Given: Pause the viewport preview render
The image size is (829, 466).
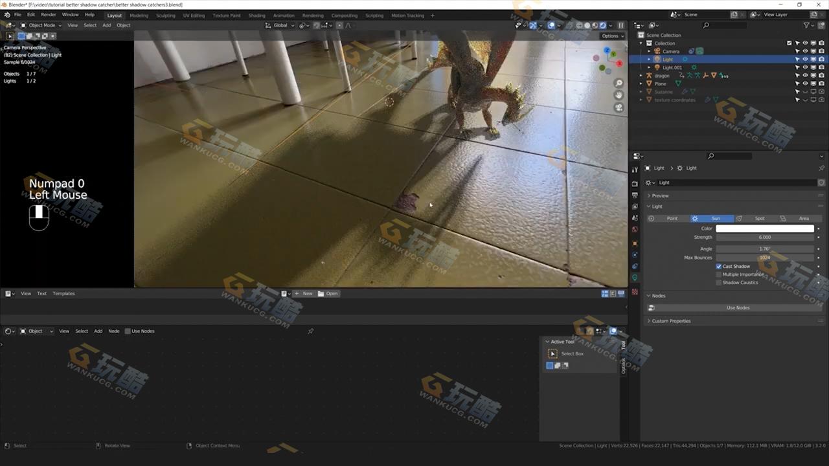Looking at the screenshot, I should (620, 25).
